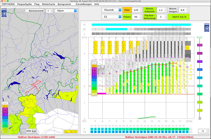Enable the Rückenwind checkbox

pos(27,11)
